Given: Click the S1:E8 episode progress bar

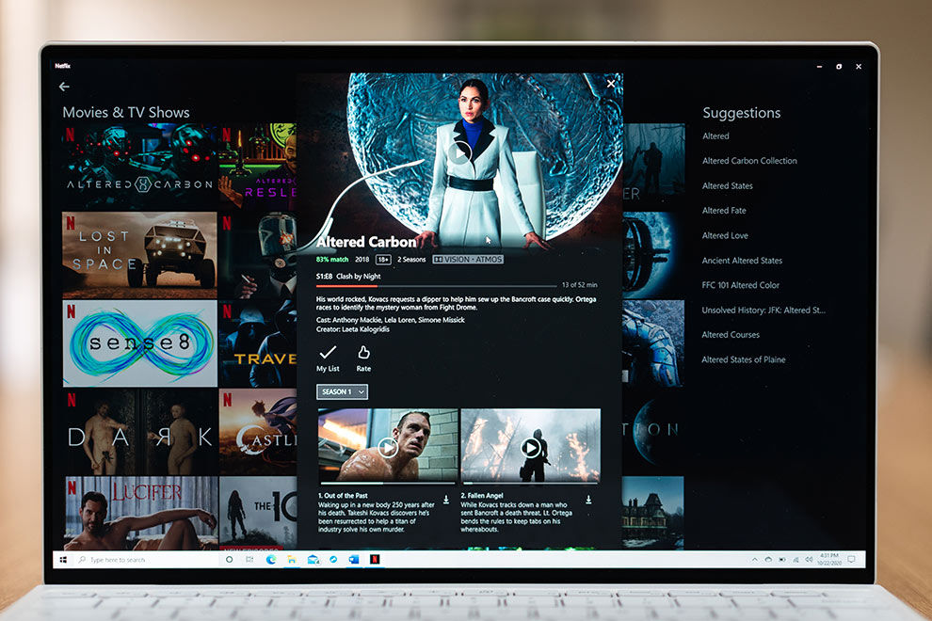Looking at the screenshot, I should coord(436,286).
